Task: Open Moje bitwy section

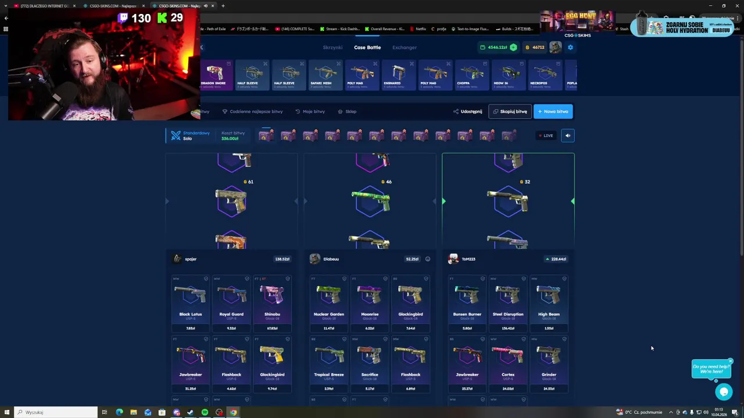Action: pyautogui.click(x=310, y=111)
